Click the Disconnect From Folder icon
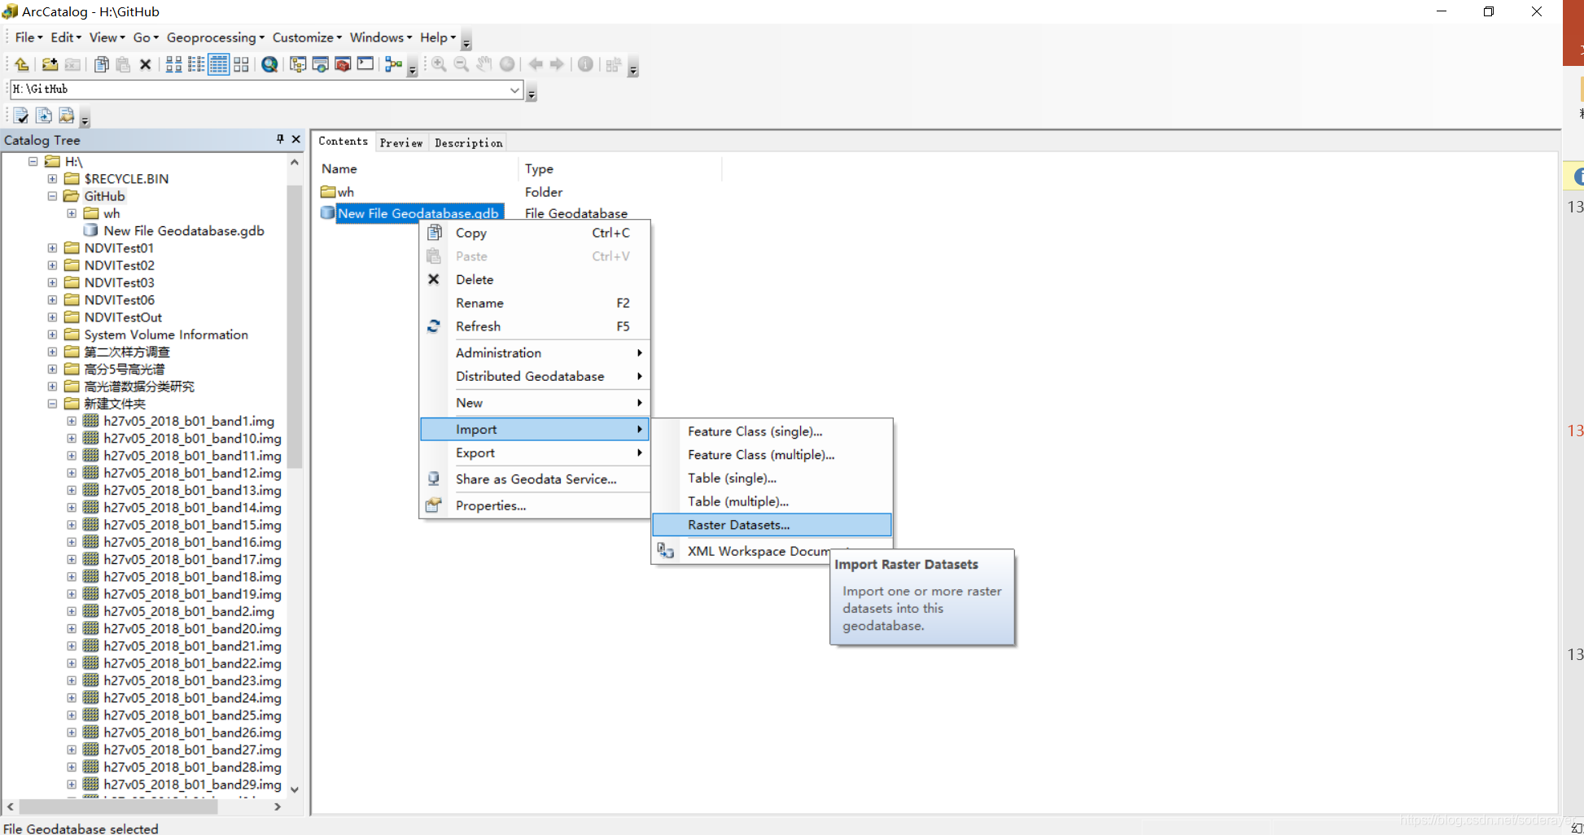Image resolution: width=1584 pixels, height=835 pixels. pos(72,64)
